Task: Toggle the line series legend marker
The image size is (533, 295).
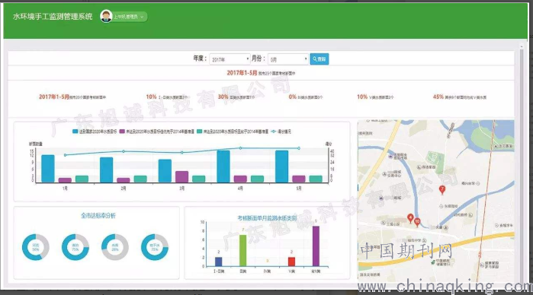Action: [281, 132]
